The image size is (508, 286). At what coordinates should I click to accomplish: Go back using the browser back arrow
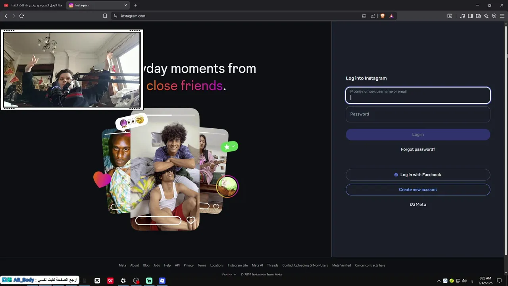tap(6, 16)
